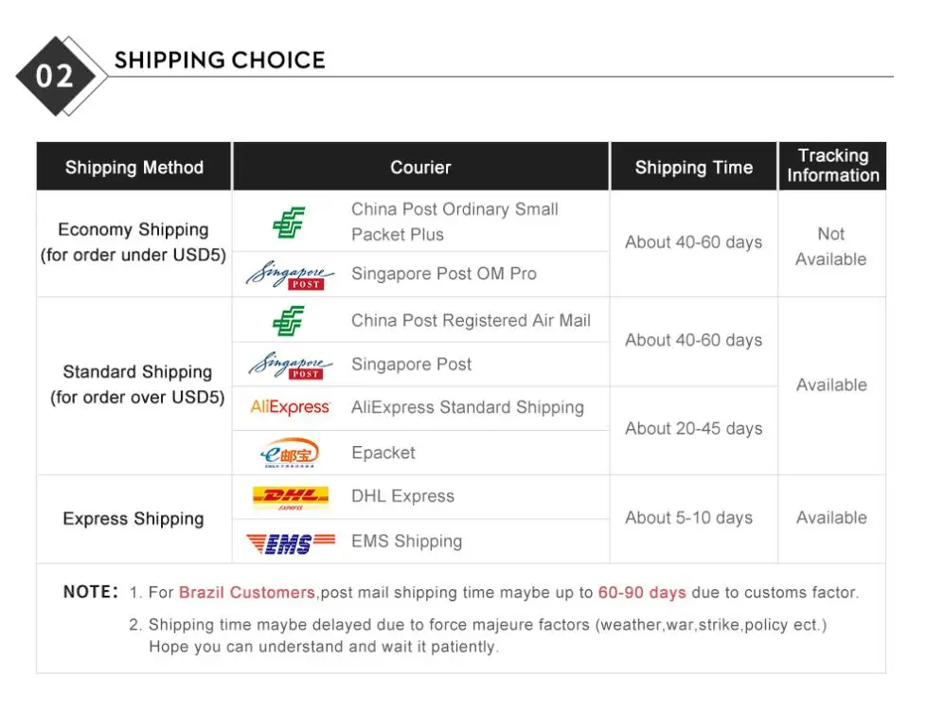Click the China Post logo beside Registered Air Mail

point(289,321)
